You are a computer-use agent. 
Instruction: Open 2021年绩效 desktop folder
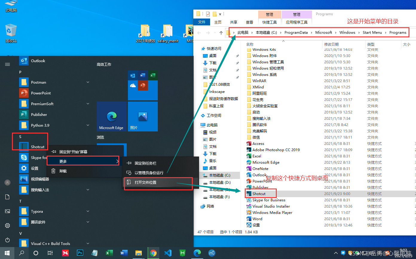(145, 33)
